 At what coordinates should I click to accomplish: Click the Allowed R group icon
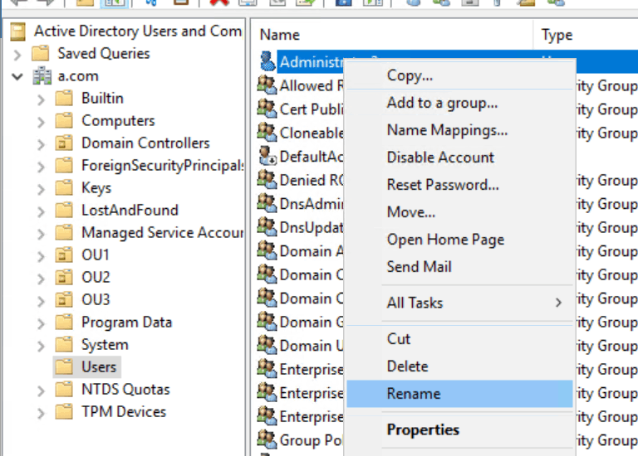point(267,85)
